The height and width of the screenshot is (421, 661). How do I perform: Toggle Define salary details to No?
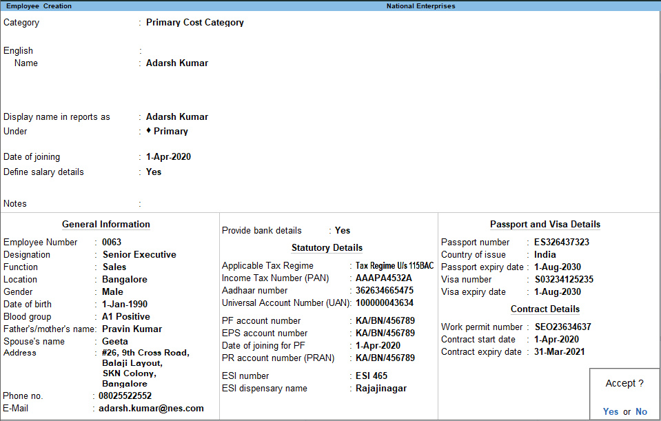pyautogui.click(x=153, y=172)
